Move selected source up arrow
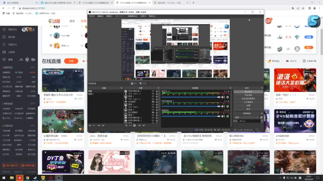 pyautogui.click(x=139, y=125)
